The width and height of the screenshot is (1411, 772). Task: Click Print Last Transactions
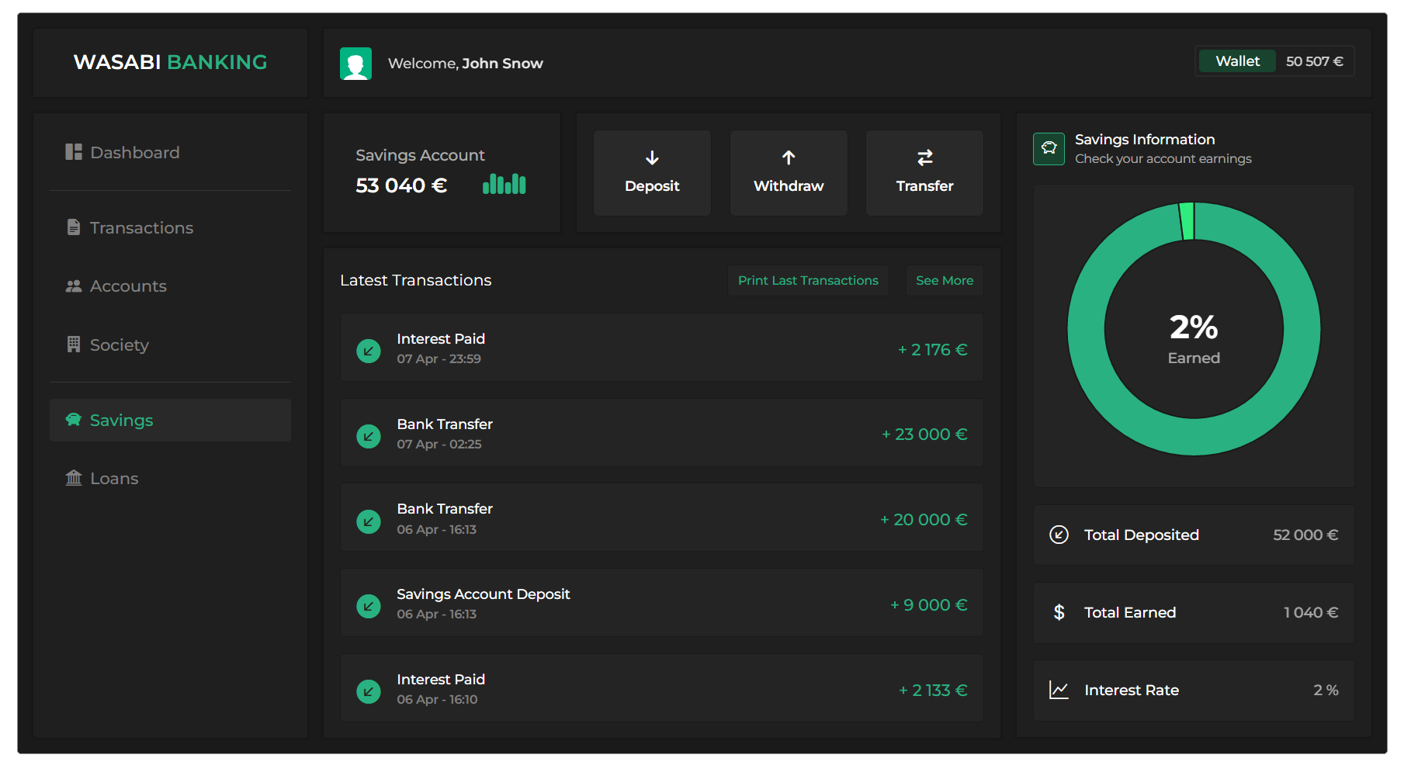807,280
